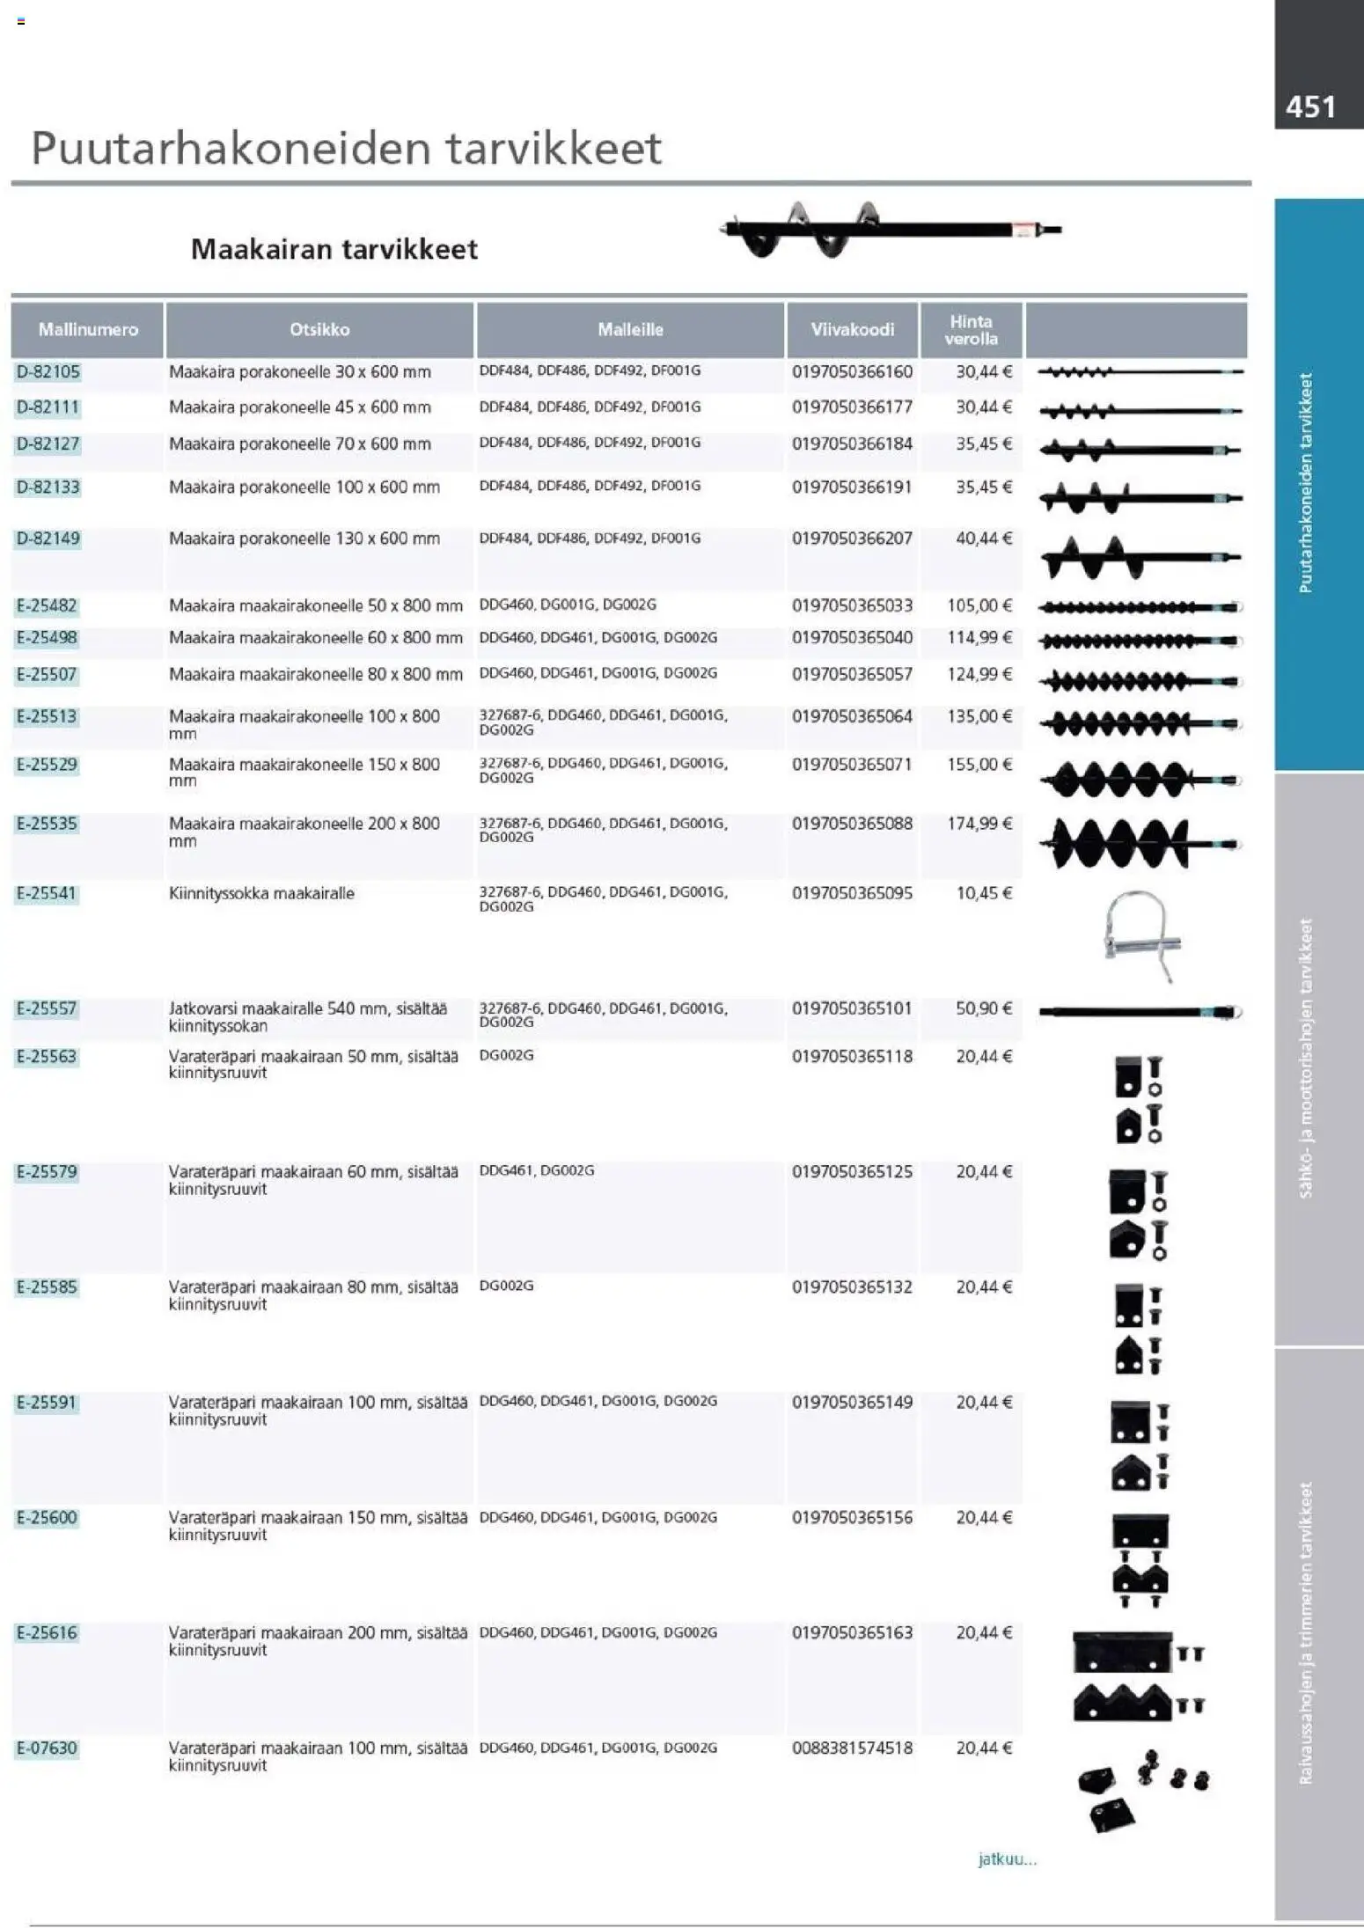Click the 200 mm spare blade pair image

pos(1139,1677)
